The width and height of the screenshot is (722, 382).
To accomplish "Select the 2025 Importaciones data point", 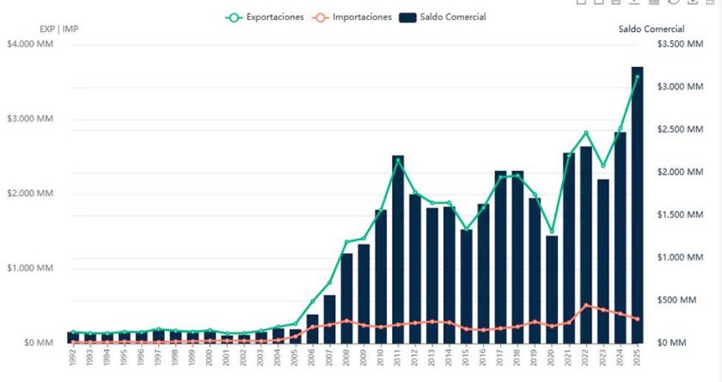I will point(637,319).
